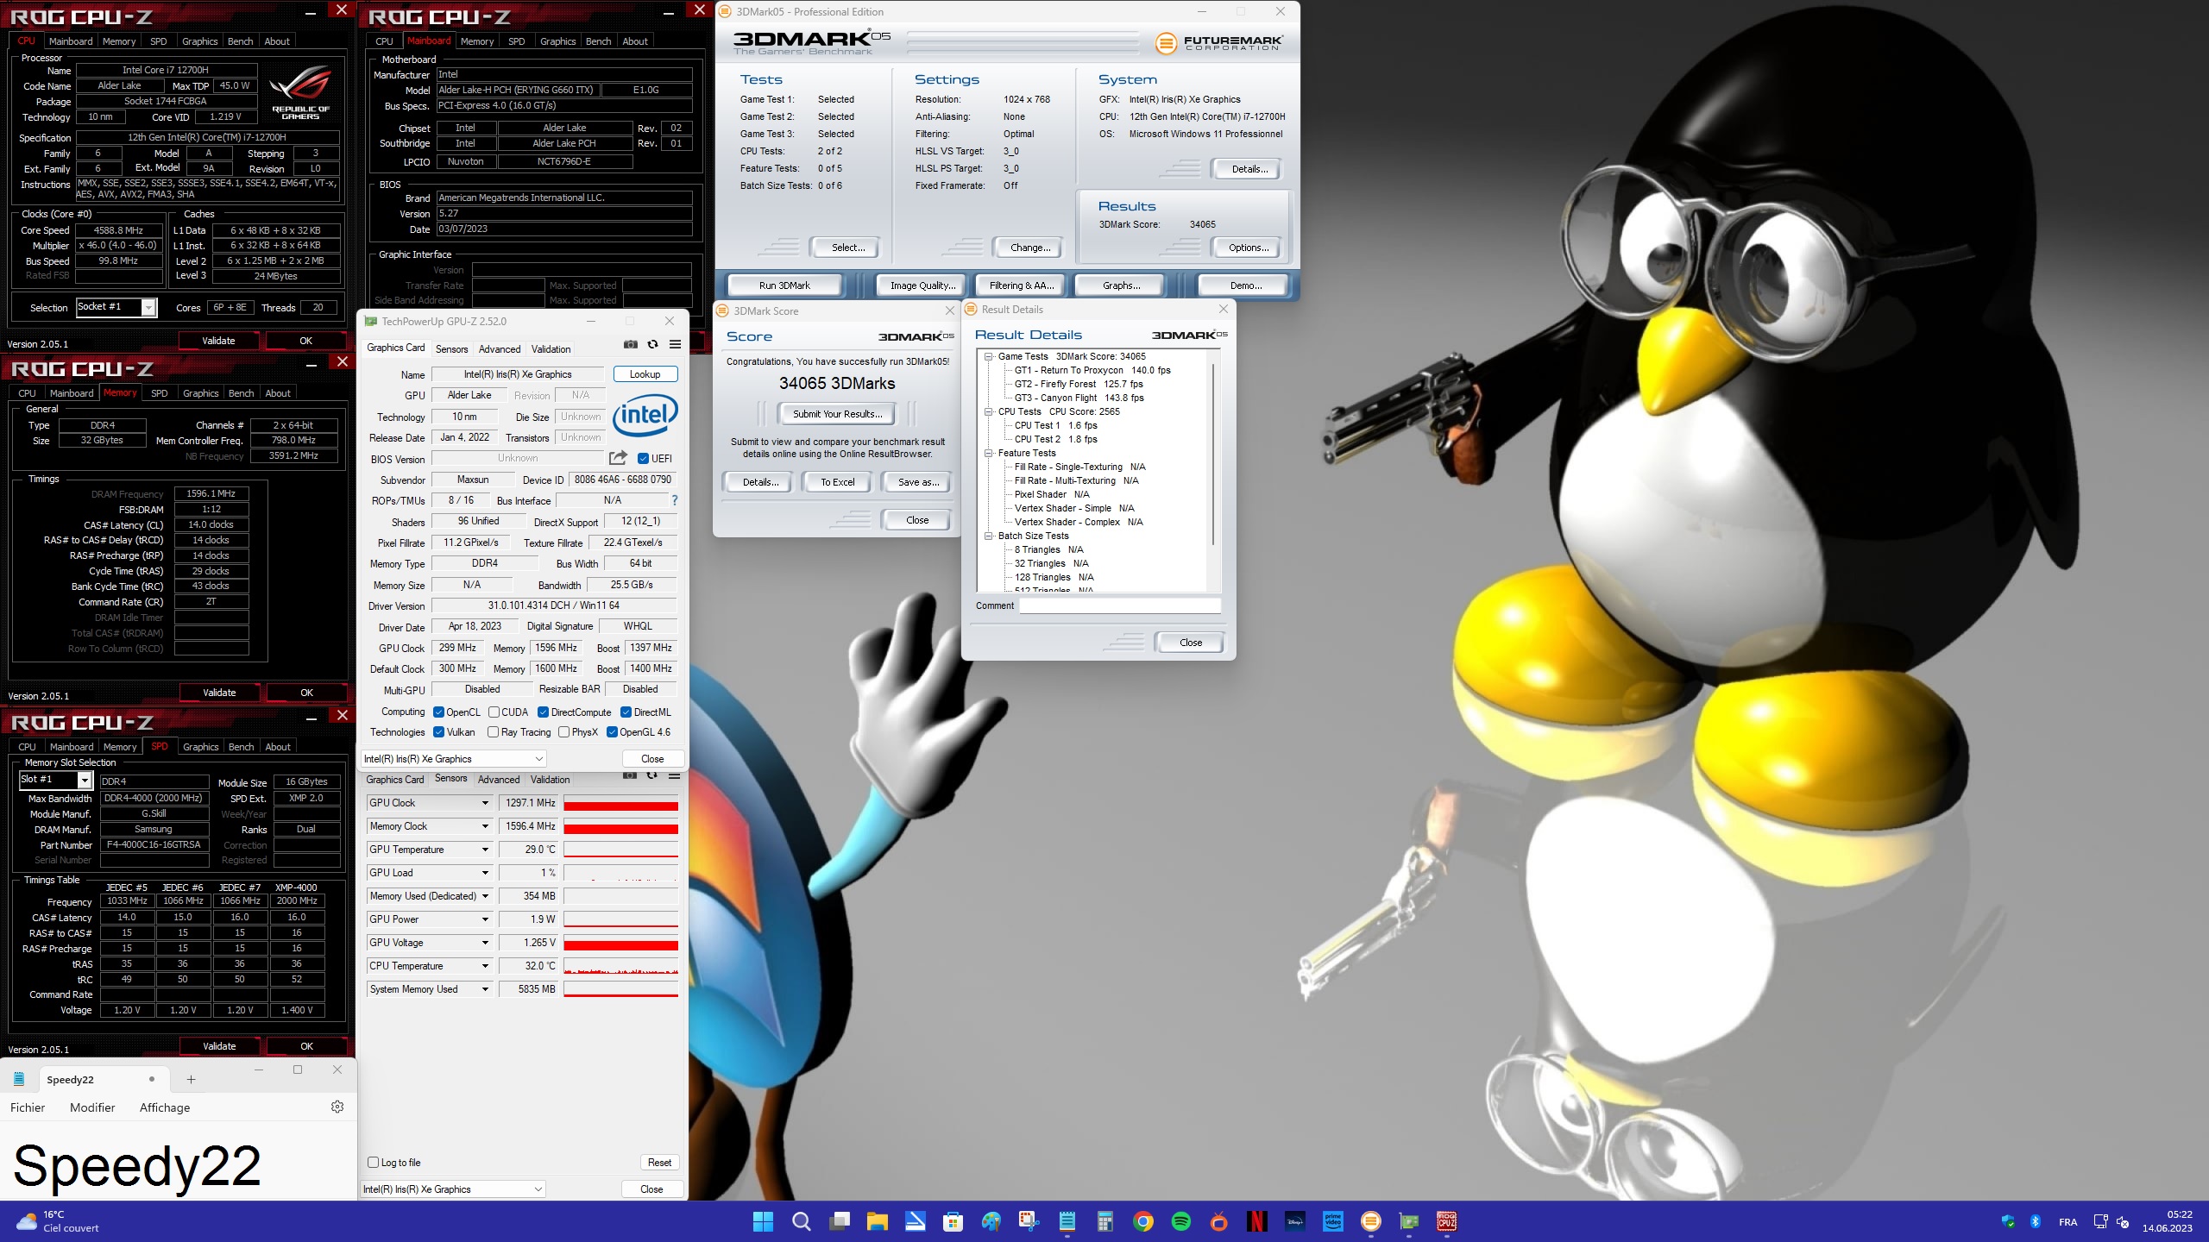The width and height of the screenshot is (2209, 1242).
Task: Toggle the Vulkan checkbox
Action: coord(438,732)
